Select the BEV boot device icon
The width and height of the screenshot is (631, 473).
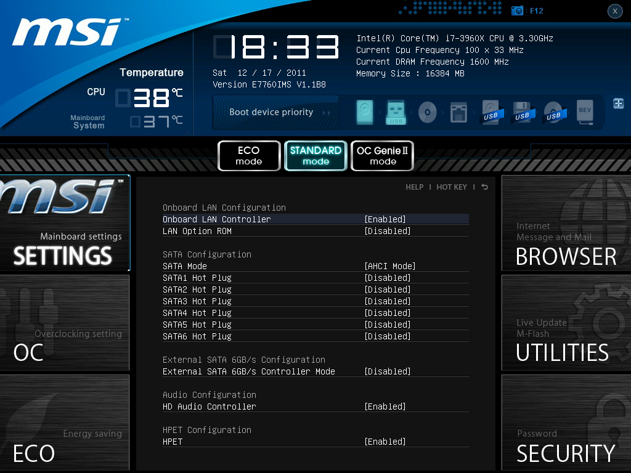(585, 112)
